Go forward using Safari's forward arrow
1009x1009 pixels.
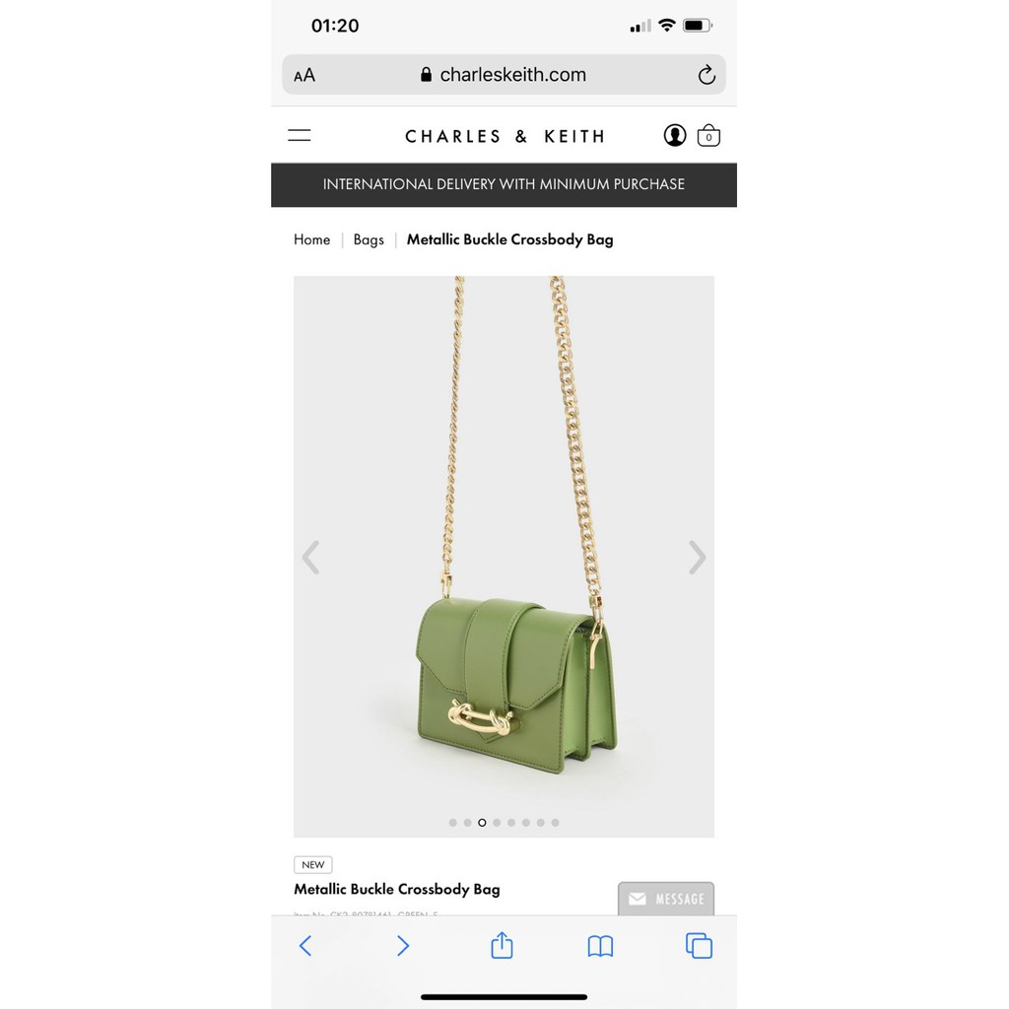(403, 945)
